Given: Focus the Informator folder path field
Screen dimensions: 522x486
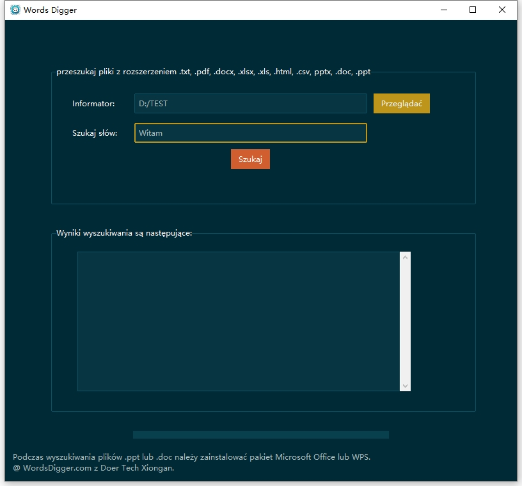Looking at the screenshot, I should click(251, 103).
